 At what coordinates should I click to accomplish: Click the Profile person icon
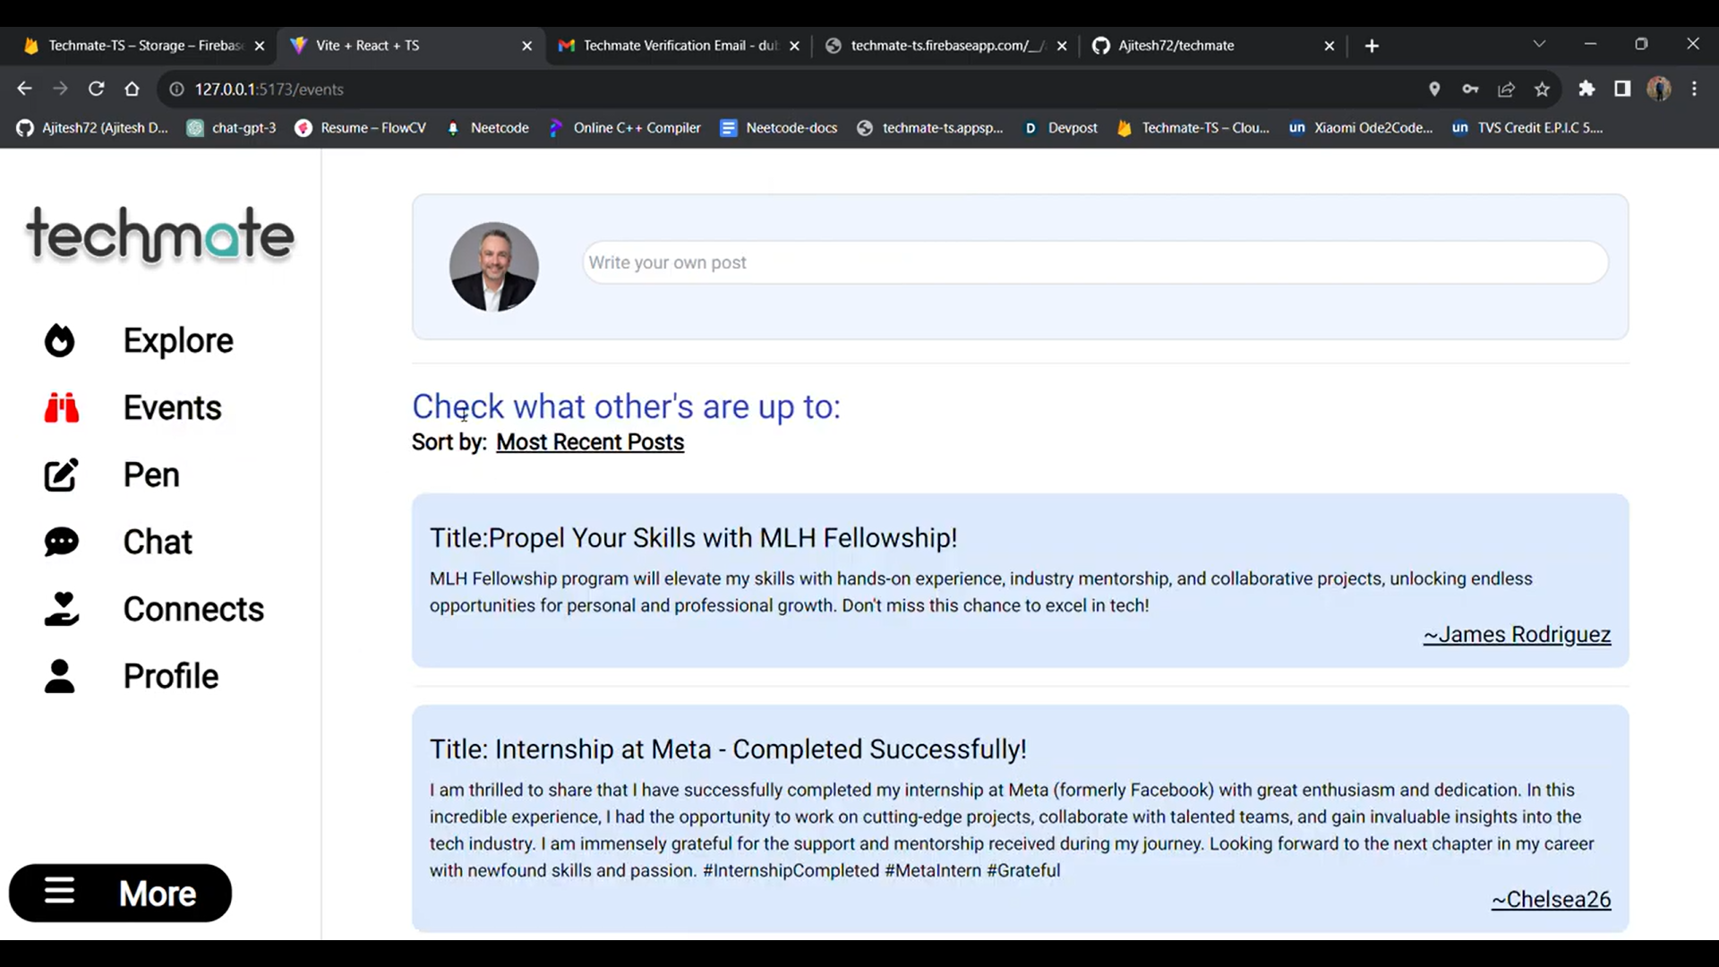(x=60, y=676)
